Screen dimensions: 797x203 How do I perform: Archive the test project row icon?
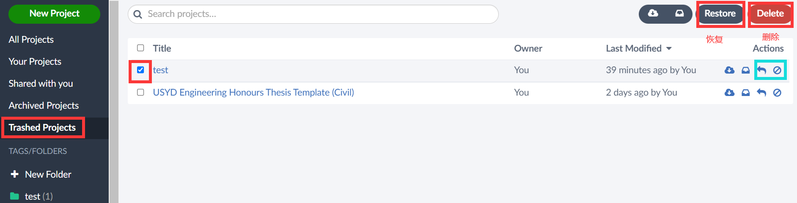tap(745, 70)
